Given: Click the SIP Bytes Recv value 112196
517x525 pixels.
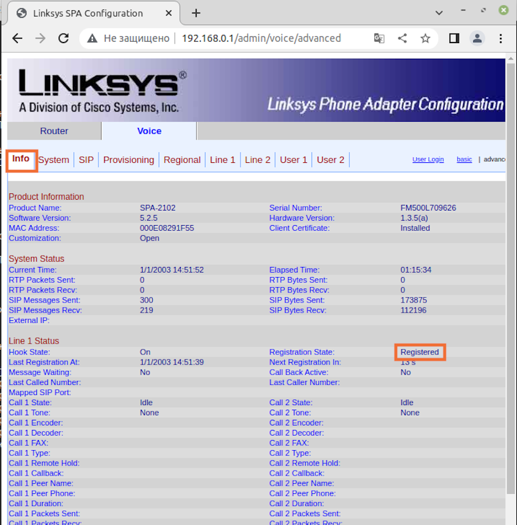Looking at the screenshot, I should tap(413, 311).
